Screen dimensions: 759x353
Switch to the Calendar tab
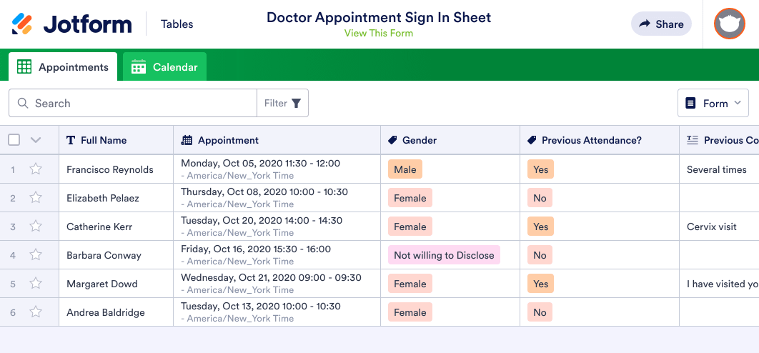164,67
